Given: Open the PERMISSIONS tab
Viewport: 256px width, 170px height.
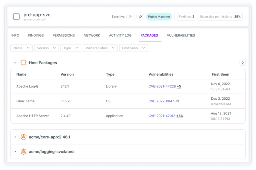Looking at the screenshot, I should 64,35.
